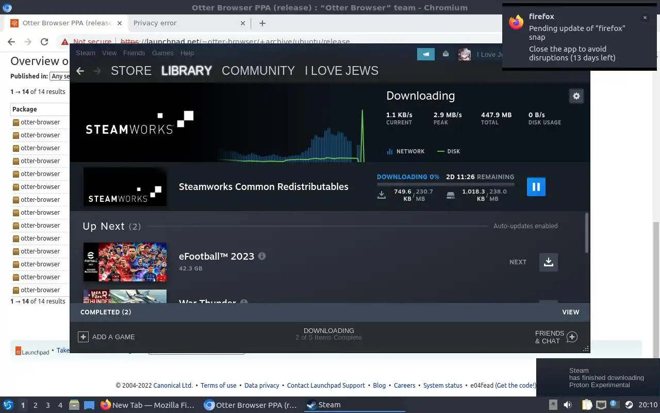Open the Friends menu in Steam

(x=134, y=53)
